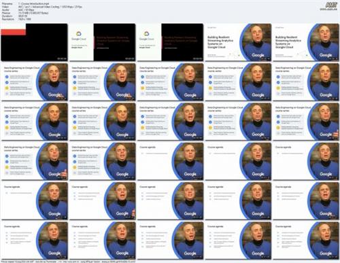
Task: Click the Audio info line in the header
Action: tap(18, 10)
